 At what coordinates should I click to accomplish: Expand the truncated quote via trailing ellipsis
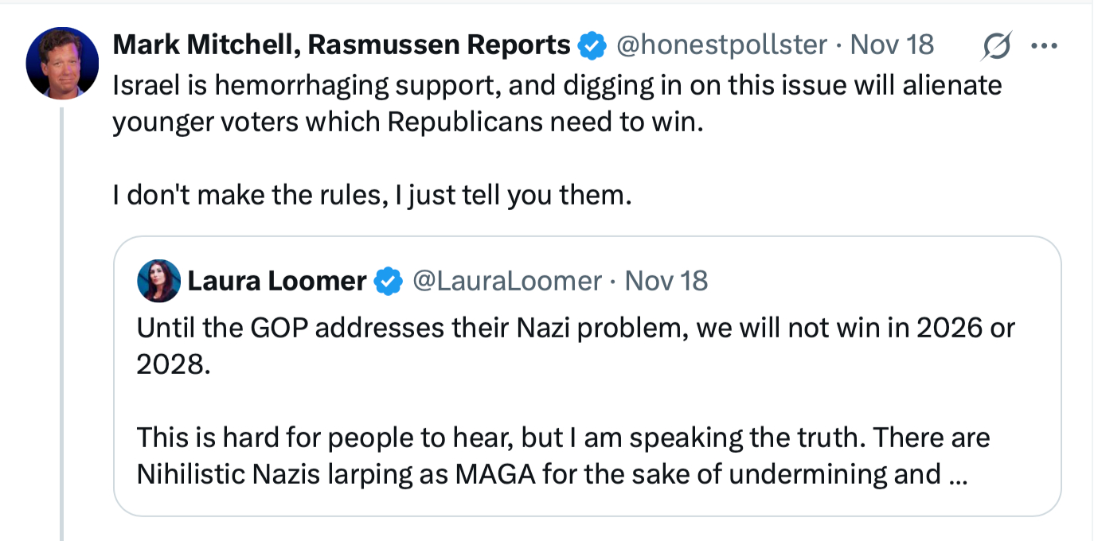pyautogui.click(x=958, y=474)
